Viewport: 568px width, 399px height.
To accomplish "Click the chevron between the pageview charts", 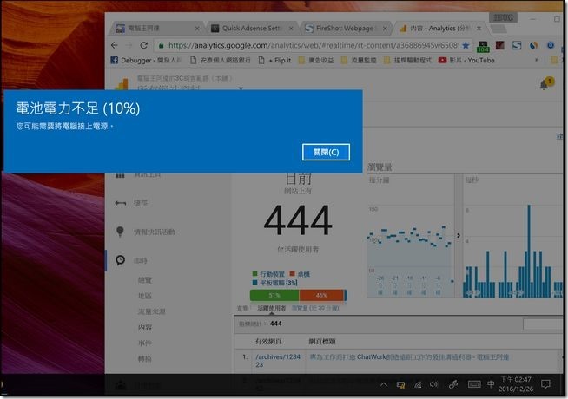I will pos(459,235).
